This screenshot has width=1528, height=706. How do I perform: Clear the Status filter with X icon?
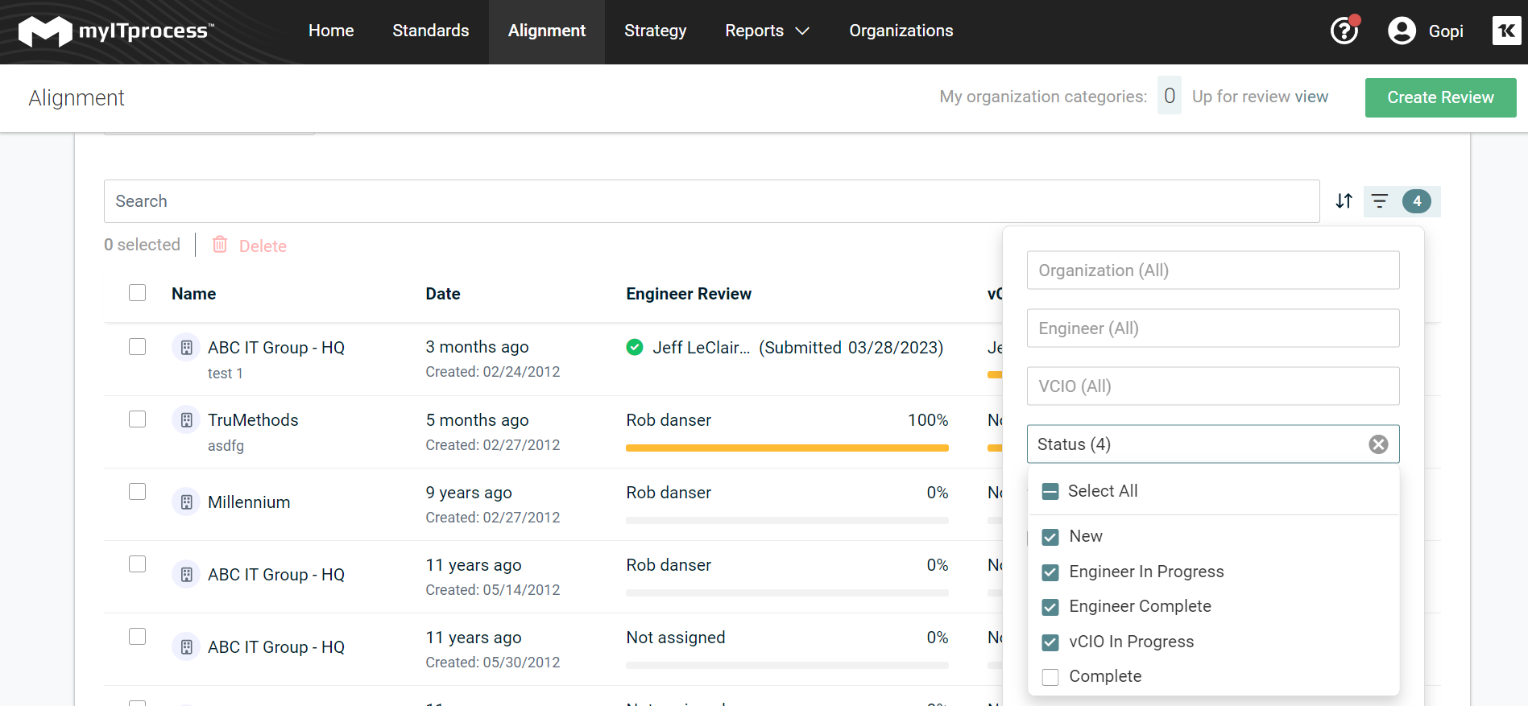coord(1378,444)
